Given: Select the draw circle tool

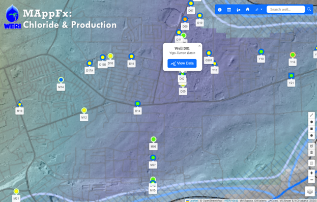Looking at the screenshot, I should tap(311, 135).
